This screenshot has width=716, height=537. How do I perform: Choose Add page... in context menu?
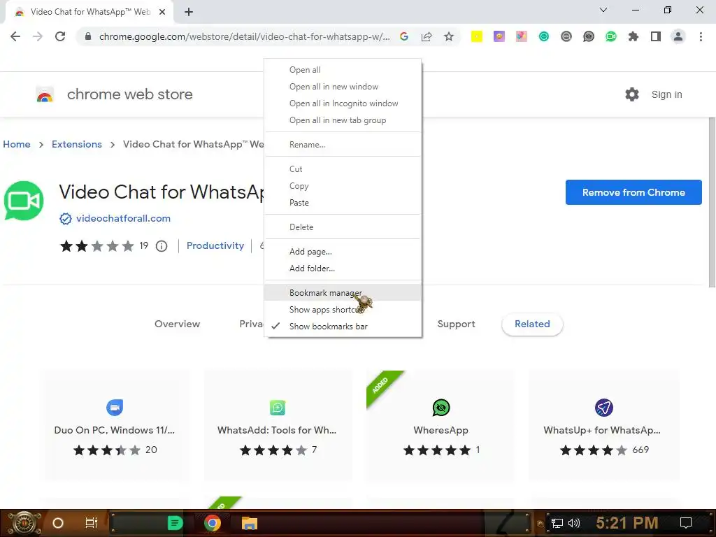(x=343, y=252)
